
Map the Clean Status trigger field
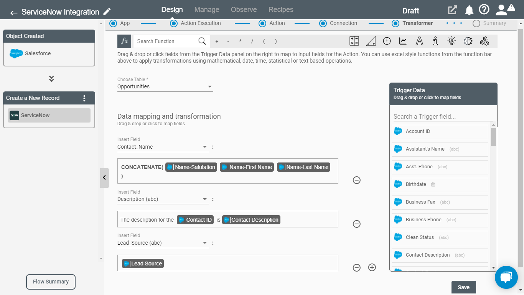pyautogui.click(x=440, y=237)
